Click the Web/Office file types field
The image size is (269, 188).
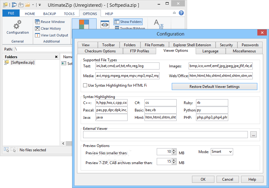pyautogui.click(x=221, y=76)
